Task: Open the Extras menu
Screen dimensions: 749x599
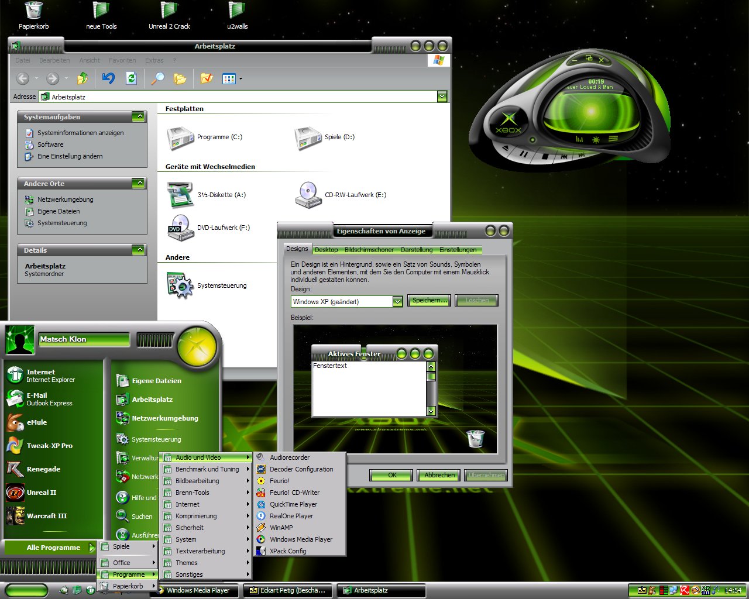Action: tap(154, 60)
